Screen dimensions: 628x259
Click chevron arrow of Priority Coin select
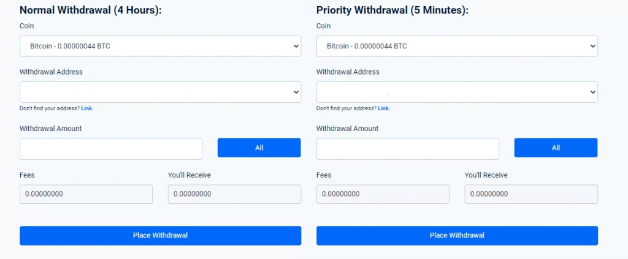coord(593,46)
